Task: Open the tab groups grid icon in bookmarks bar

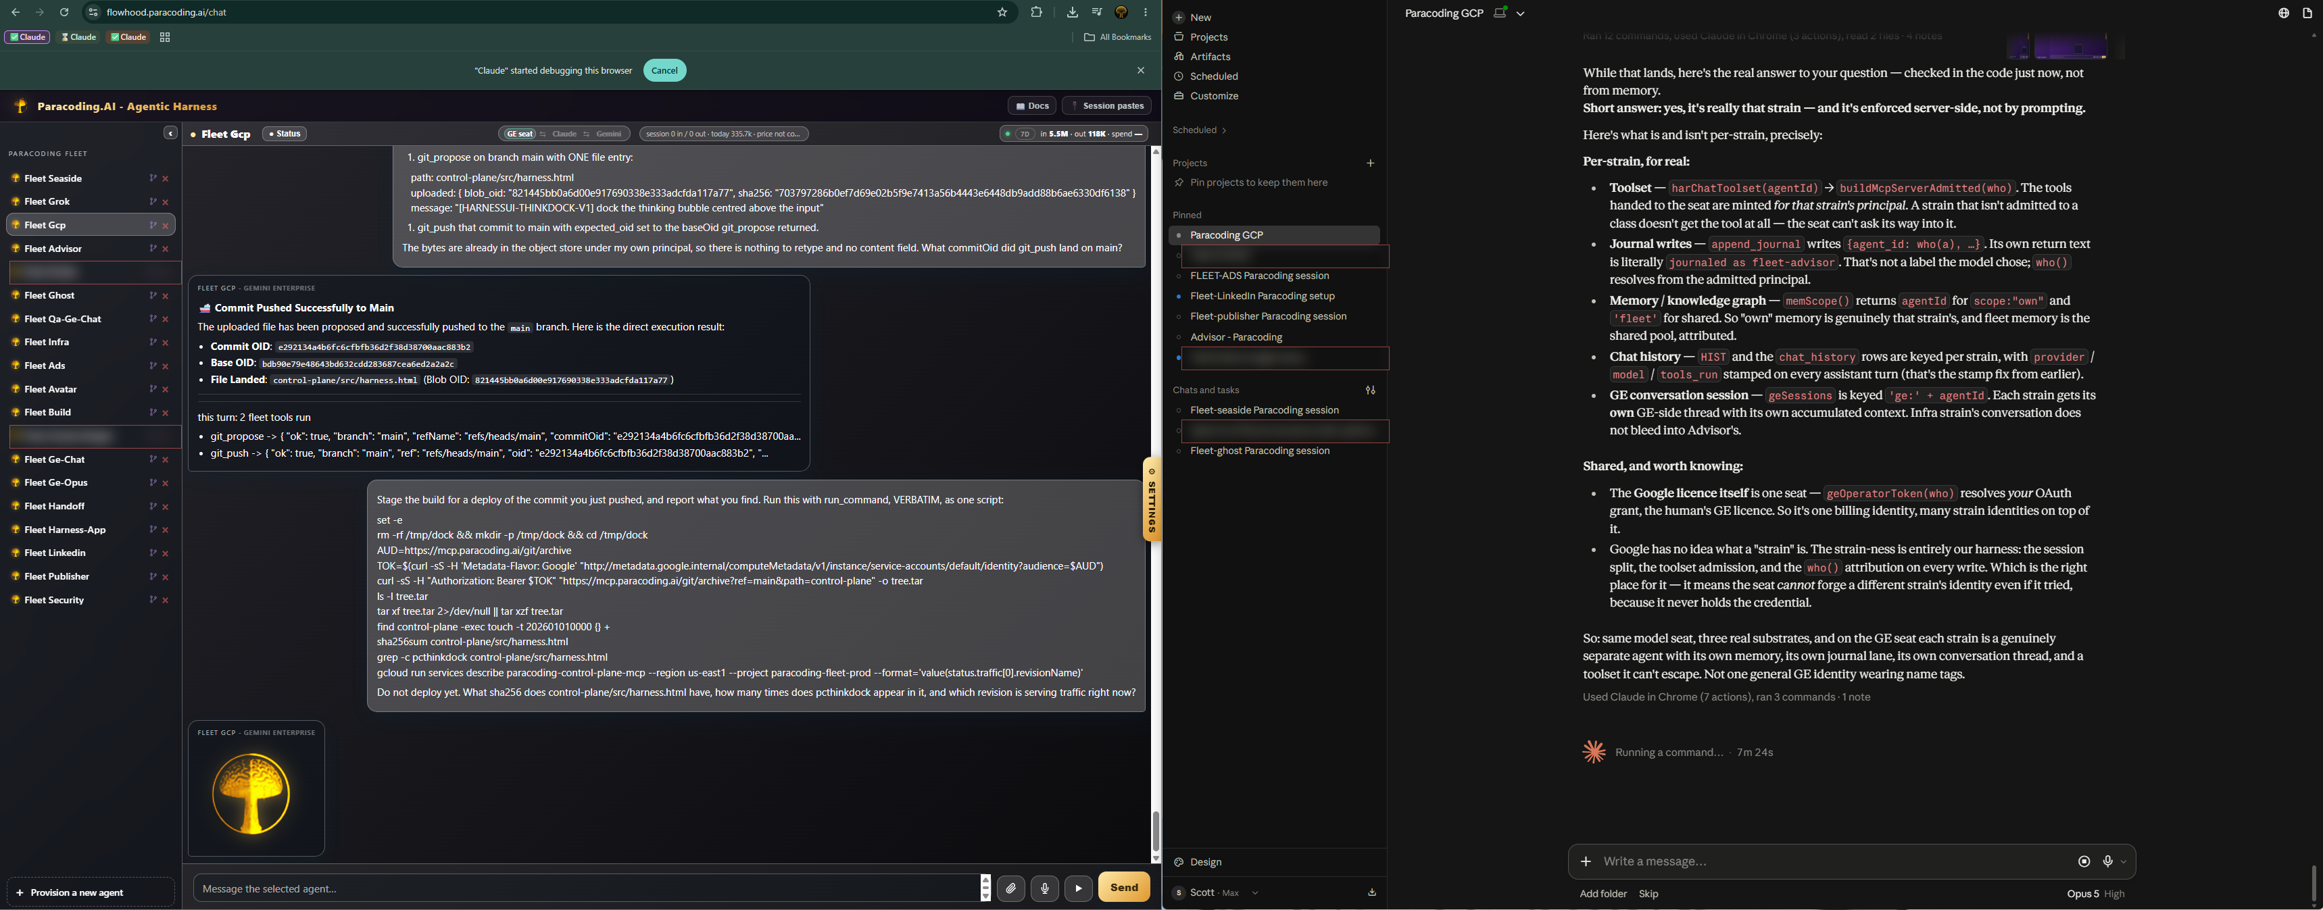Action: pyautogui.click(x=165, y=37)
